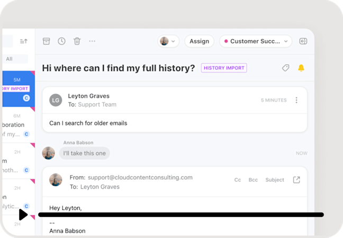Open the Customer Succ... inbox dropdown

click(x=256, y=41)
